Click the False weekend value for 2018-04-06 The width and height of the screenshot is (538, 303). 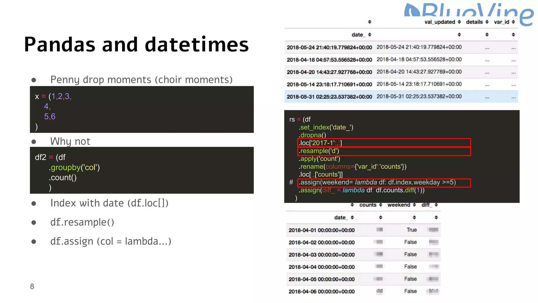[x=410, y=291]
